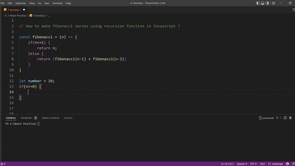Toggle the primary side bar layout icon
This screenshot has width=295, height=166.
tap(258, 3)
